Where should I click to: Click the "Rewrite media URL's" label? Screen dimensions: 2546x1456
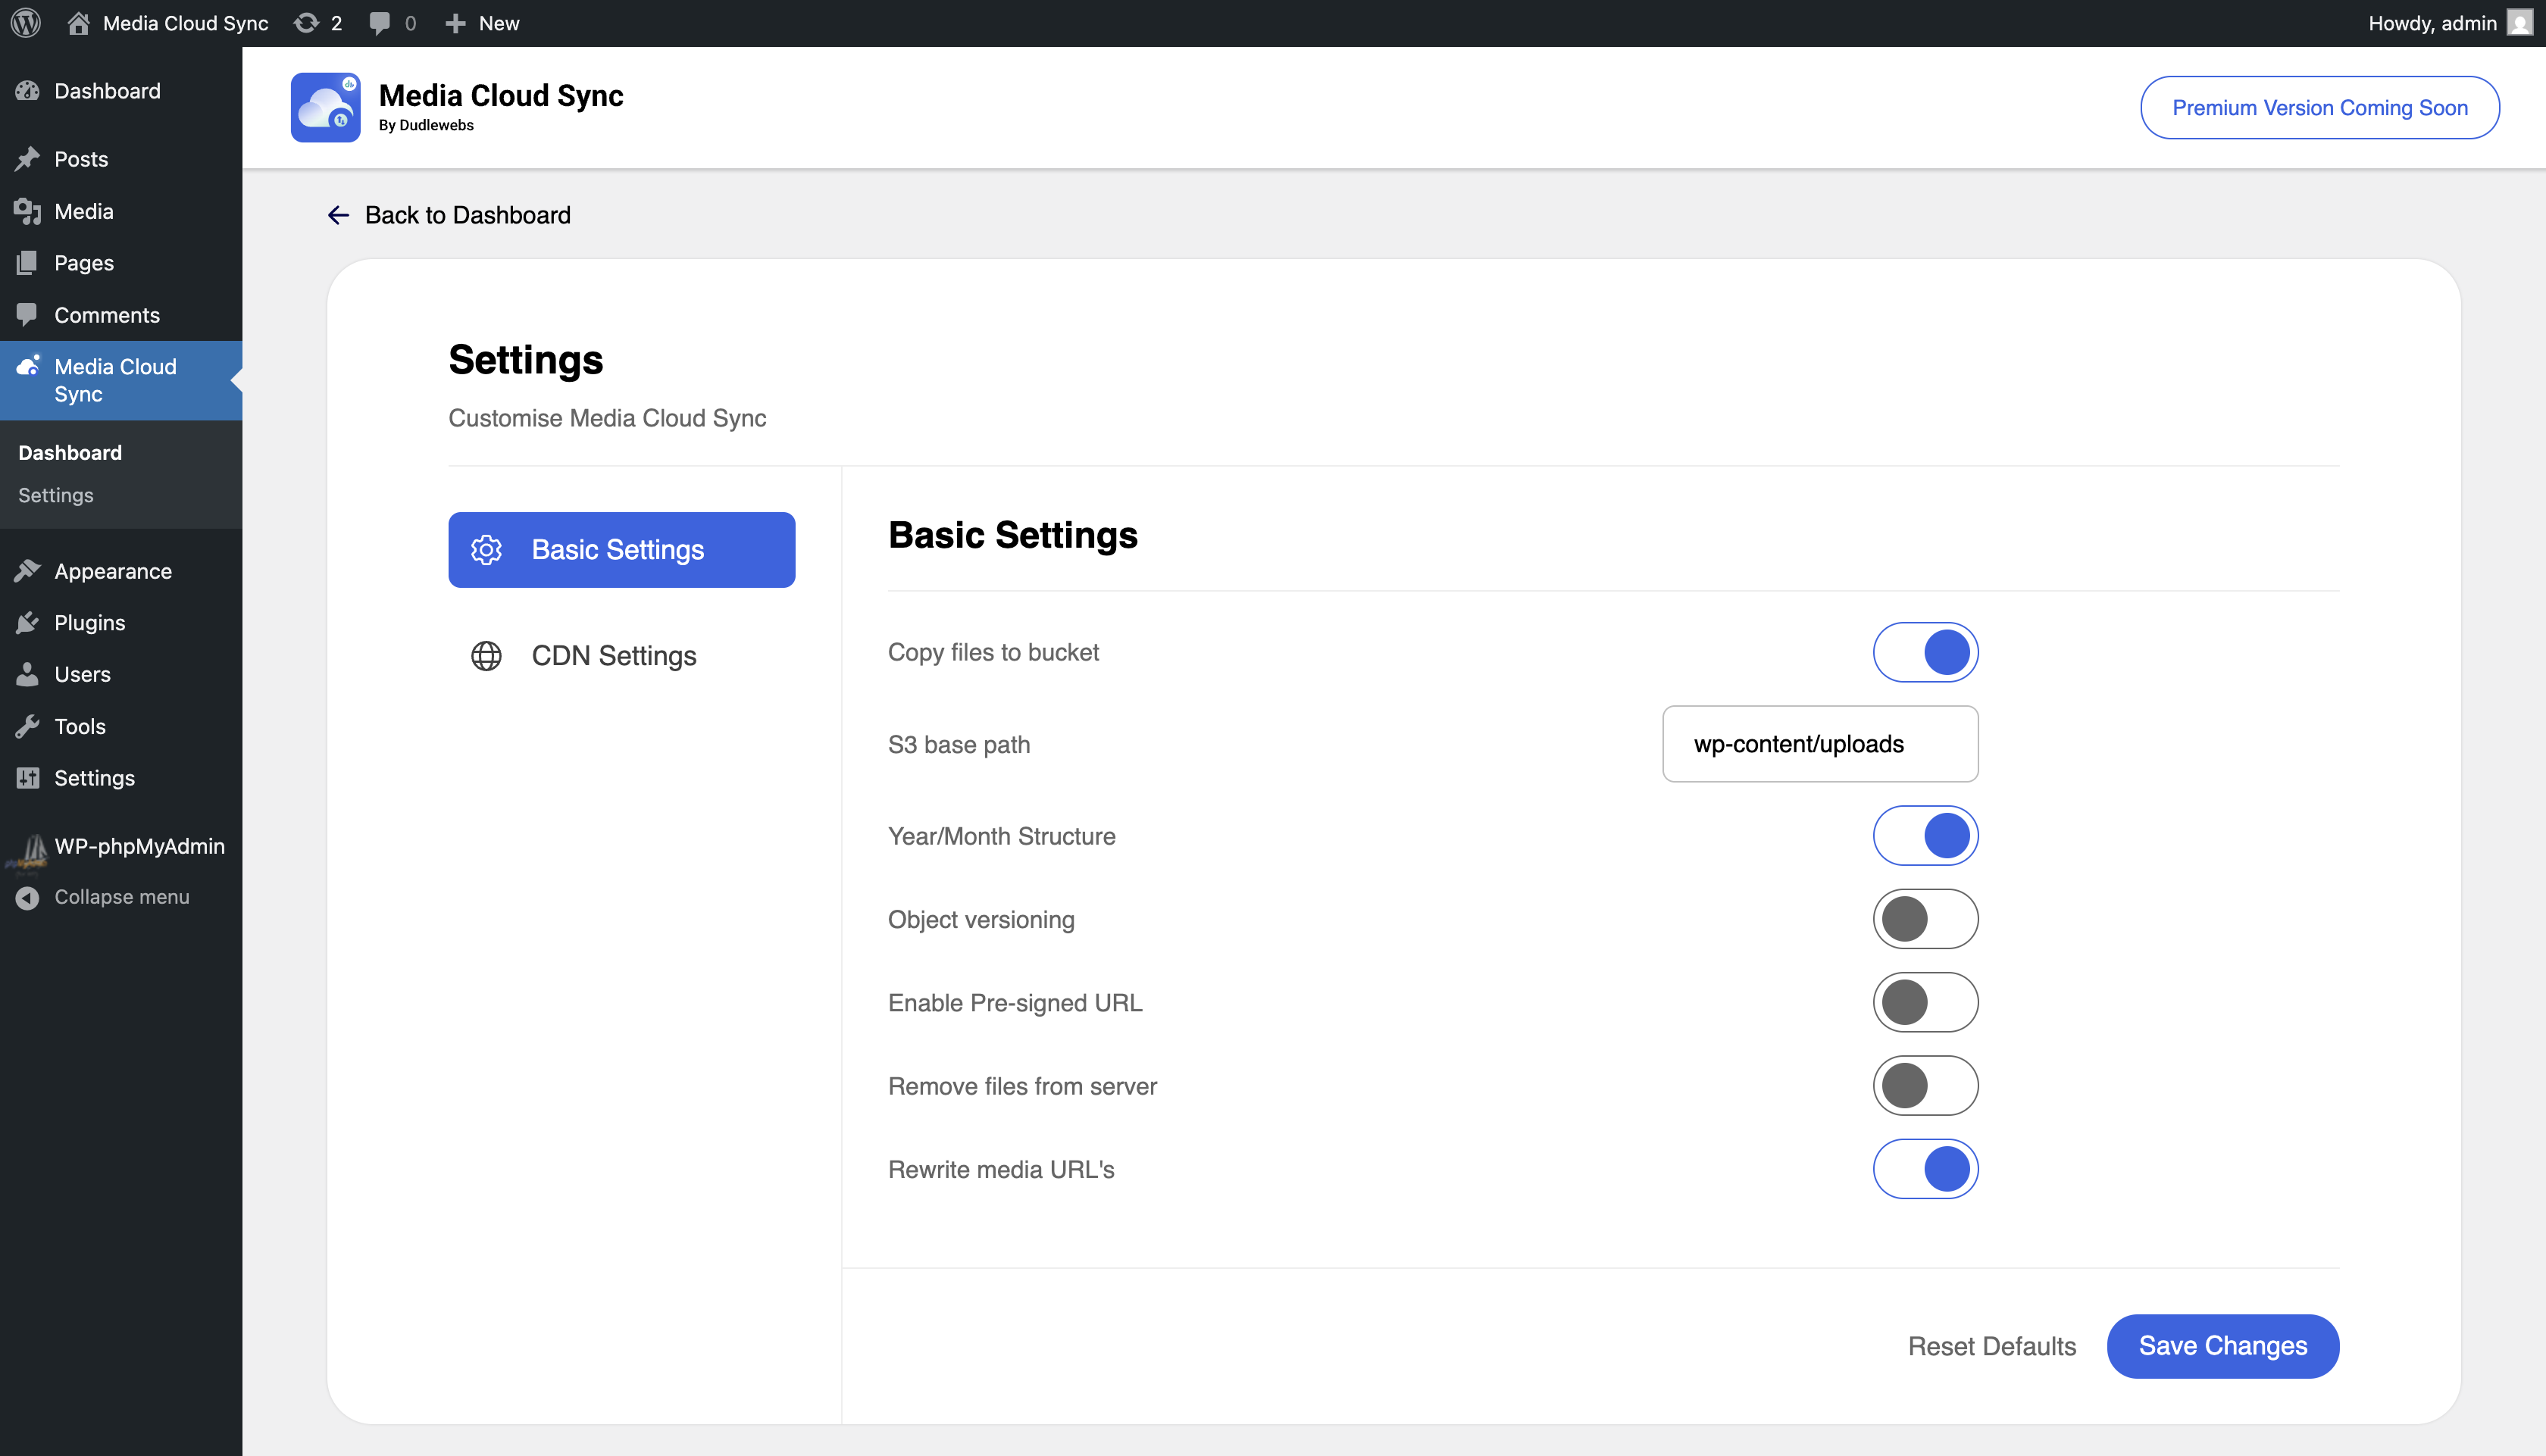tap(1001, 1169)
